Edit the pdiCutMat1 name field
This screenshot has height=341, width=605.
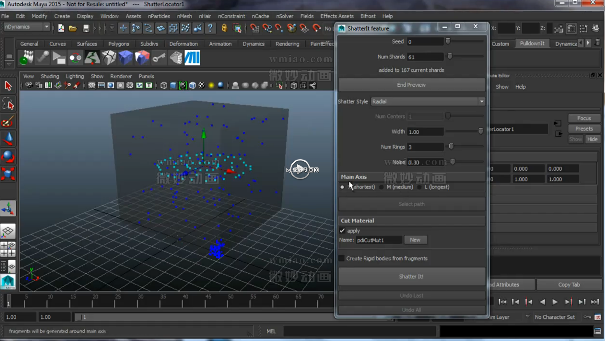(x=378, y=240)
